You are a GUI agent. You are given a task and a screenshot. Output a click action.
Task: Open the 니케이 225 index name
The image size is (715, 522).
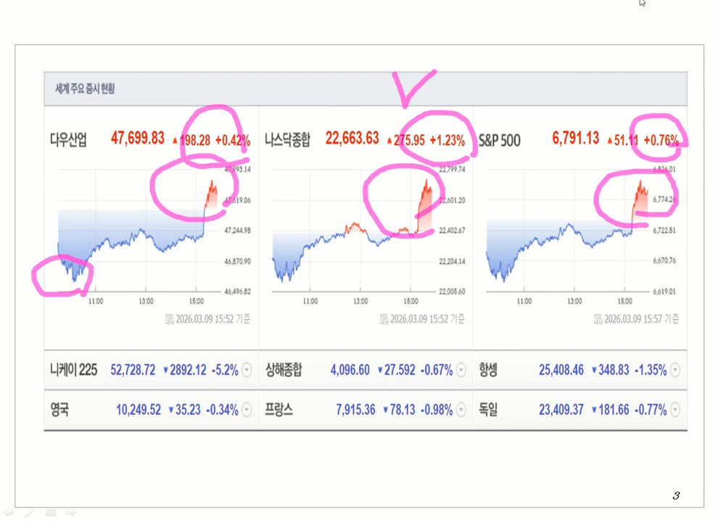(x=73, y=370)
